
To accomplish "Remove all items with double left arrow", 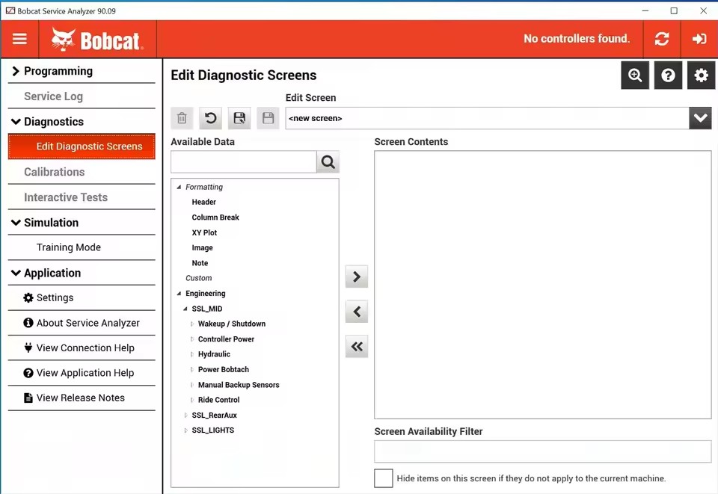I will (357, 346).
